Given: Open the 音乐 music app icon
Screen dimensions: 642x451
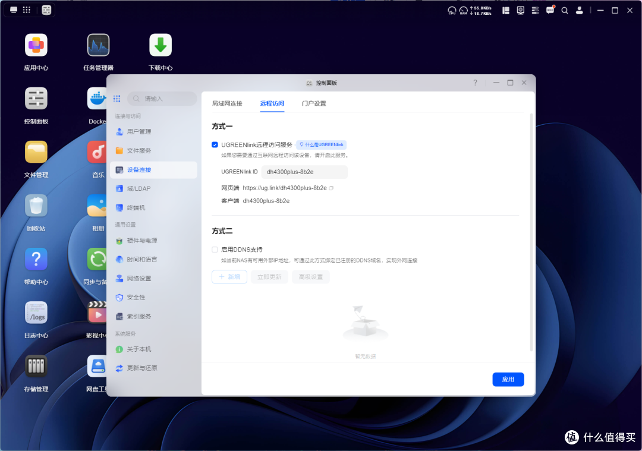Looking at the screenshot, I should point(97,152).
